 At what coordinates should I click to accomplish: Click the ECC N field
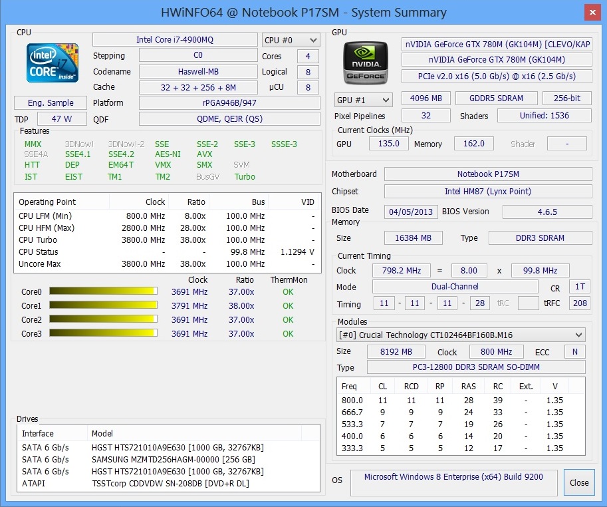[x=575, y=351]
